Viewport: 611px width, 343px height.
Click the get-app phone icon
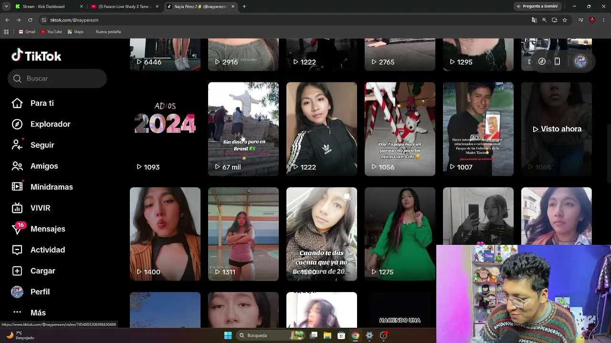point(557,61)
